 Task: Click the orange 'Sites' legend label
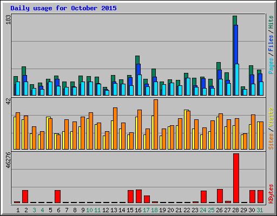click(271, 141)
